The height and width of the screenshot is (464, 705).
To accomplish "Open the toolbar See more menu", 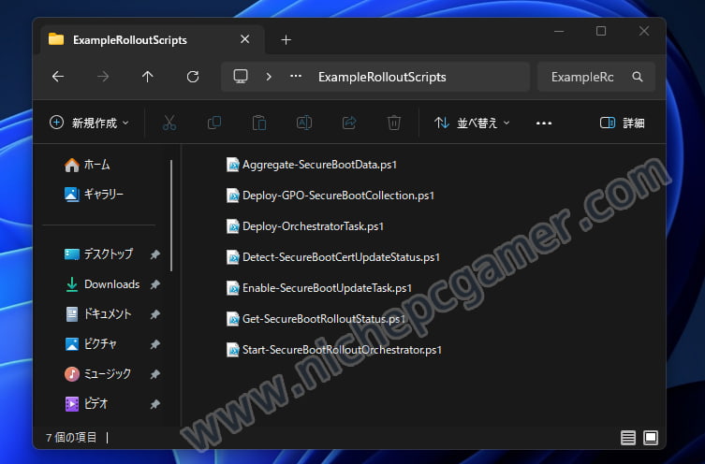I will [544, 123].
